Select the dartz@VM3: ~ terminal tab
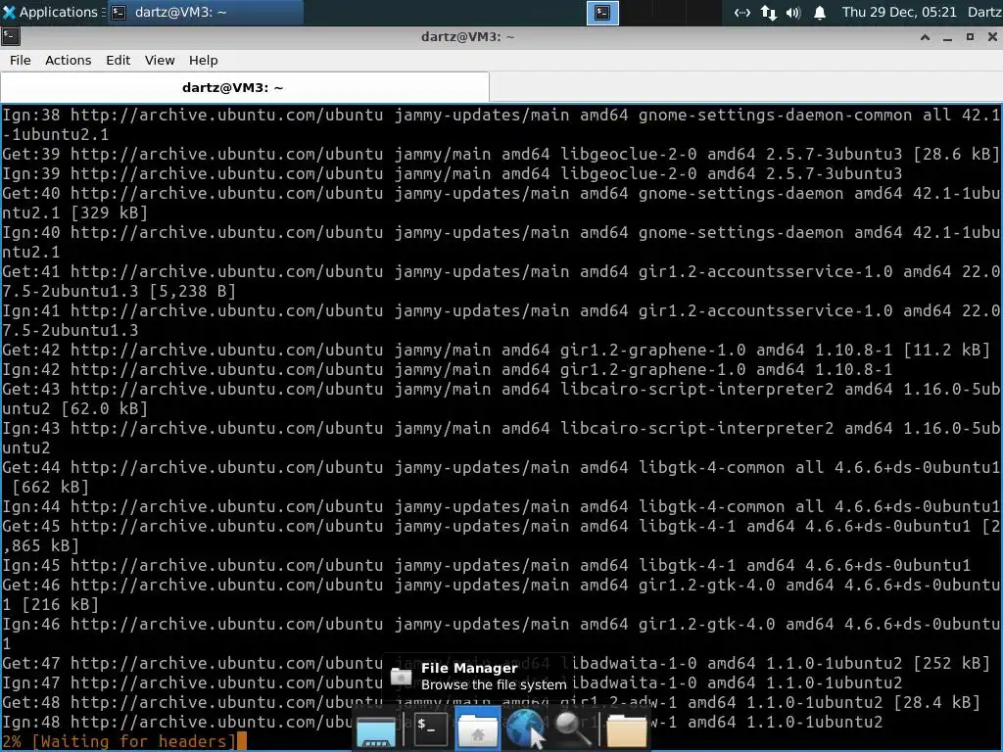The height and width of the screenshot is (752, 1003). pos(245,87)
